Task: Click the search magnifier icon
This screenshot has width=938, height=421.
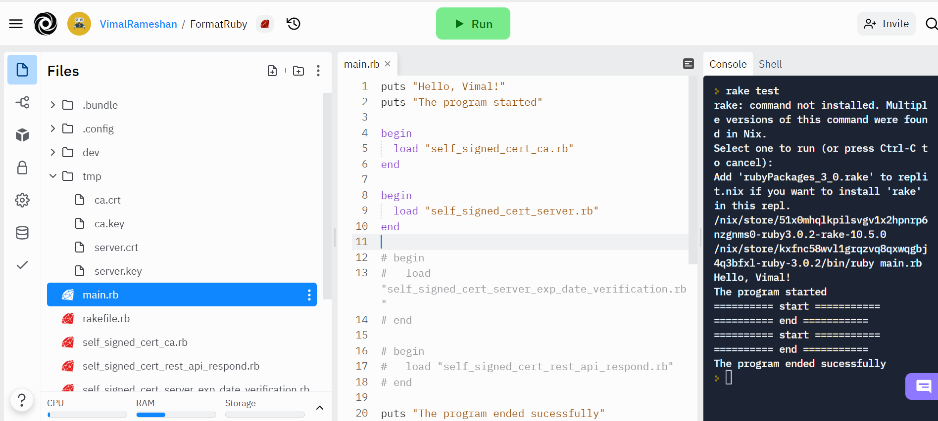Action: (x=931, y=24)
